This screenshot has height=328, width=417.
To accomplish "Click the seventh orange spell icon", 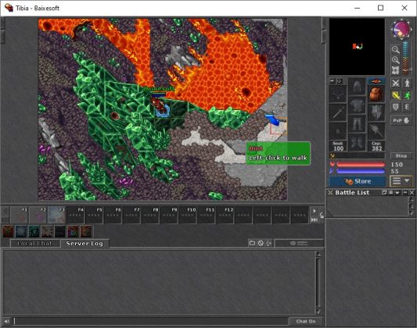I will pyautogui.click(x=86, y=231).
